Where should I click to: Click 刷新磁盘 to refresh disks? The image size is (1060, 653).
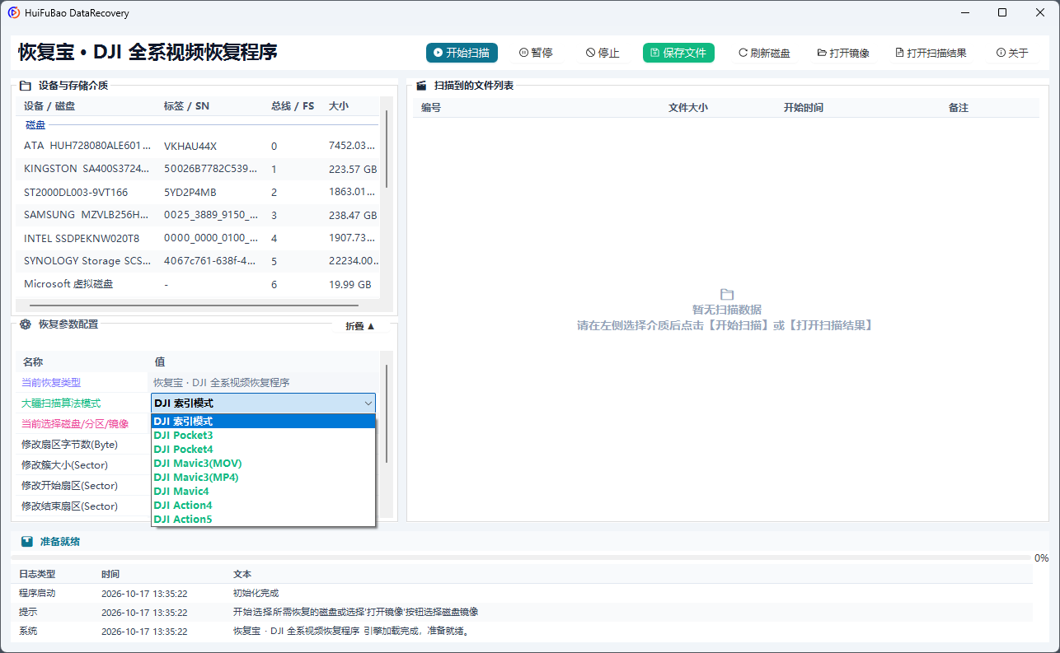[764, 53]
